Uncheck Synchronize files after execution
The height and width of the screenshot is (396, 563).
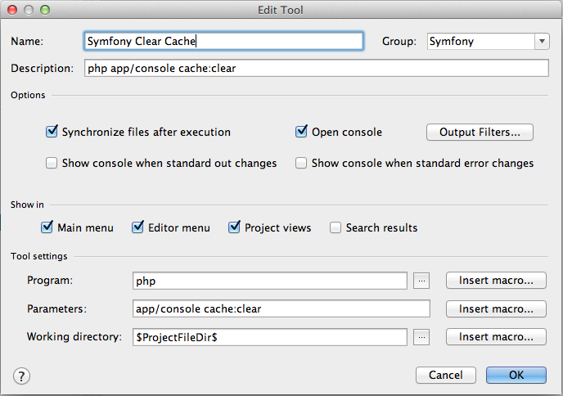[52, 132]
